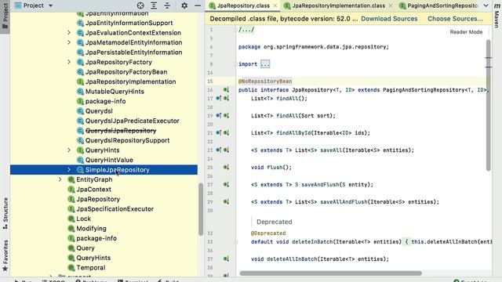Select JpaRepositoryImplementation in the project tree
The width and height of the screenshot is (502, 282).
[x=130, y=81]
